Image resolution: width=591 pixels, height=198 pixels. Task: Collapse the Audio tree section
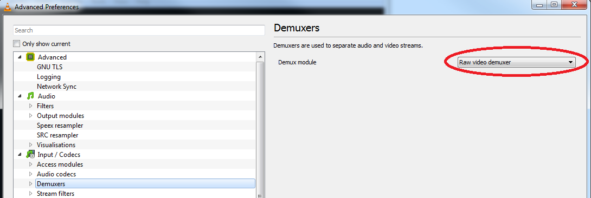tap(20, 96)
